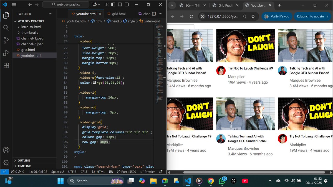Open the rgb(96,96,96) color swatch
Screen dimensions: 333x187
[94, 83]
